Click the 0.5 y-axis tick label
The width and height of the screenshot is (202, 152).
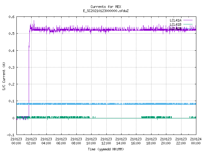(11, 34)
